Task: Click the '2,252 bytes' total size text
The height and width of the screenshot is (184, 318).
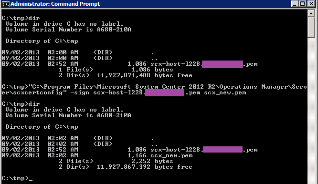Action: 152,161
